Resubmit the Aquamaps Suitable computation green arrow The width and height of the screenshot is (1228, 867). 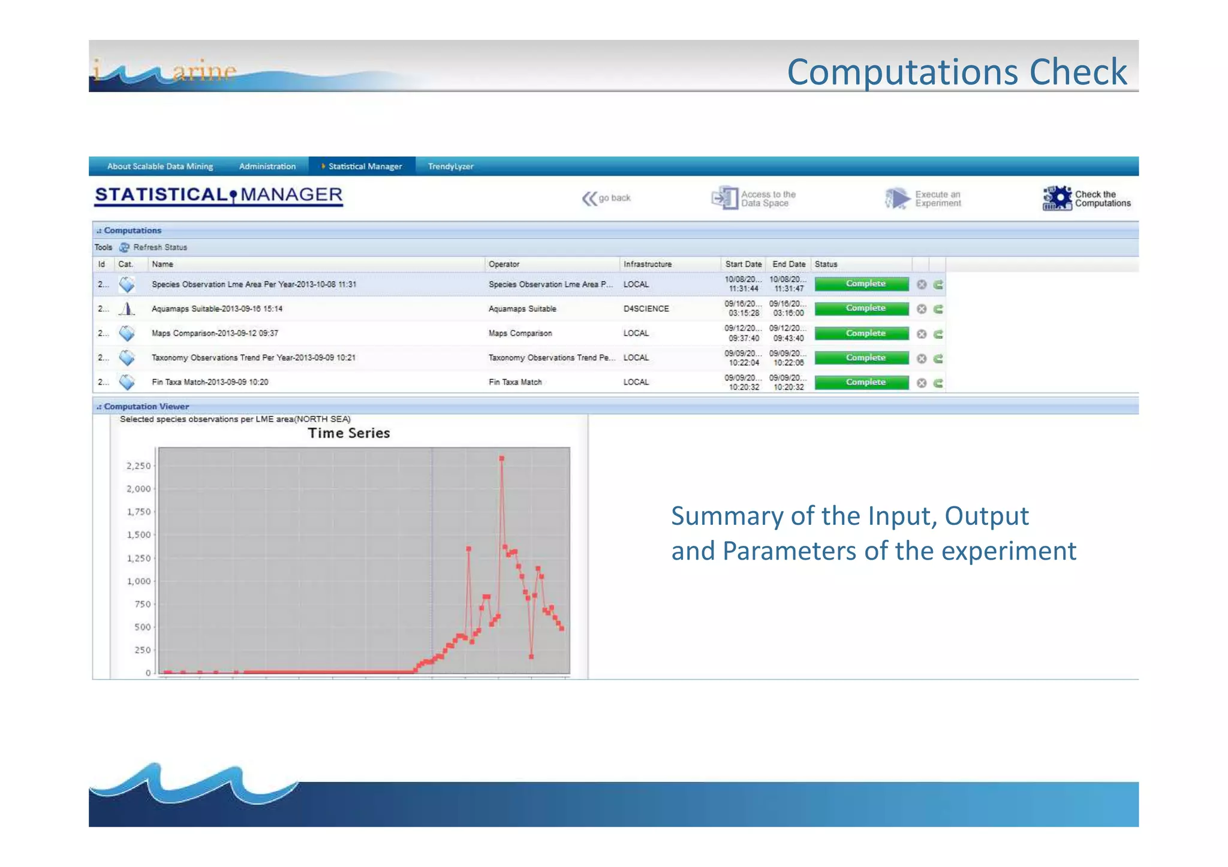click(x=938, y=309)
